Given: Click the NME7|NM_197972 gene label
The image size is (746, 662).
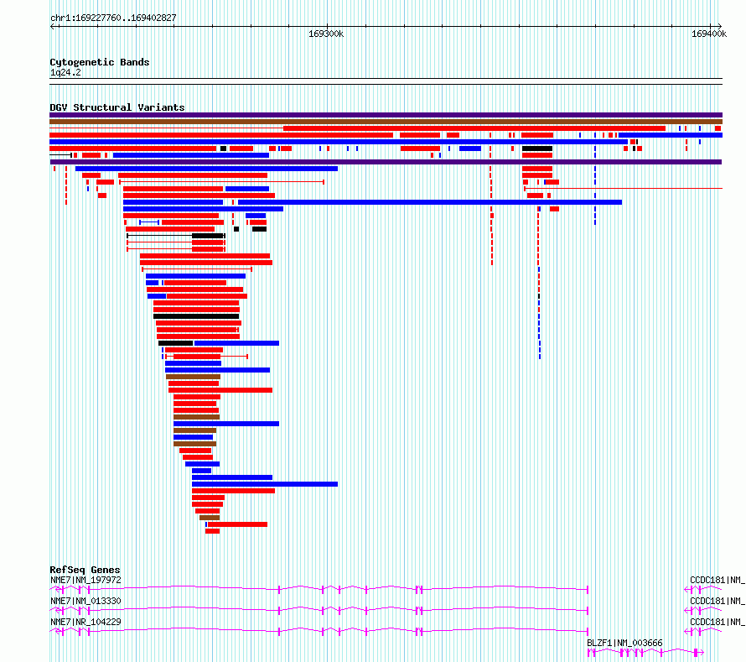Looking at the screenshot, I should tap(85, 580).
